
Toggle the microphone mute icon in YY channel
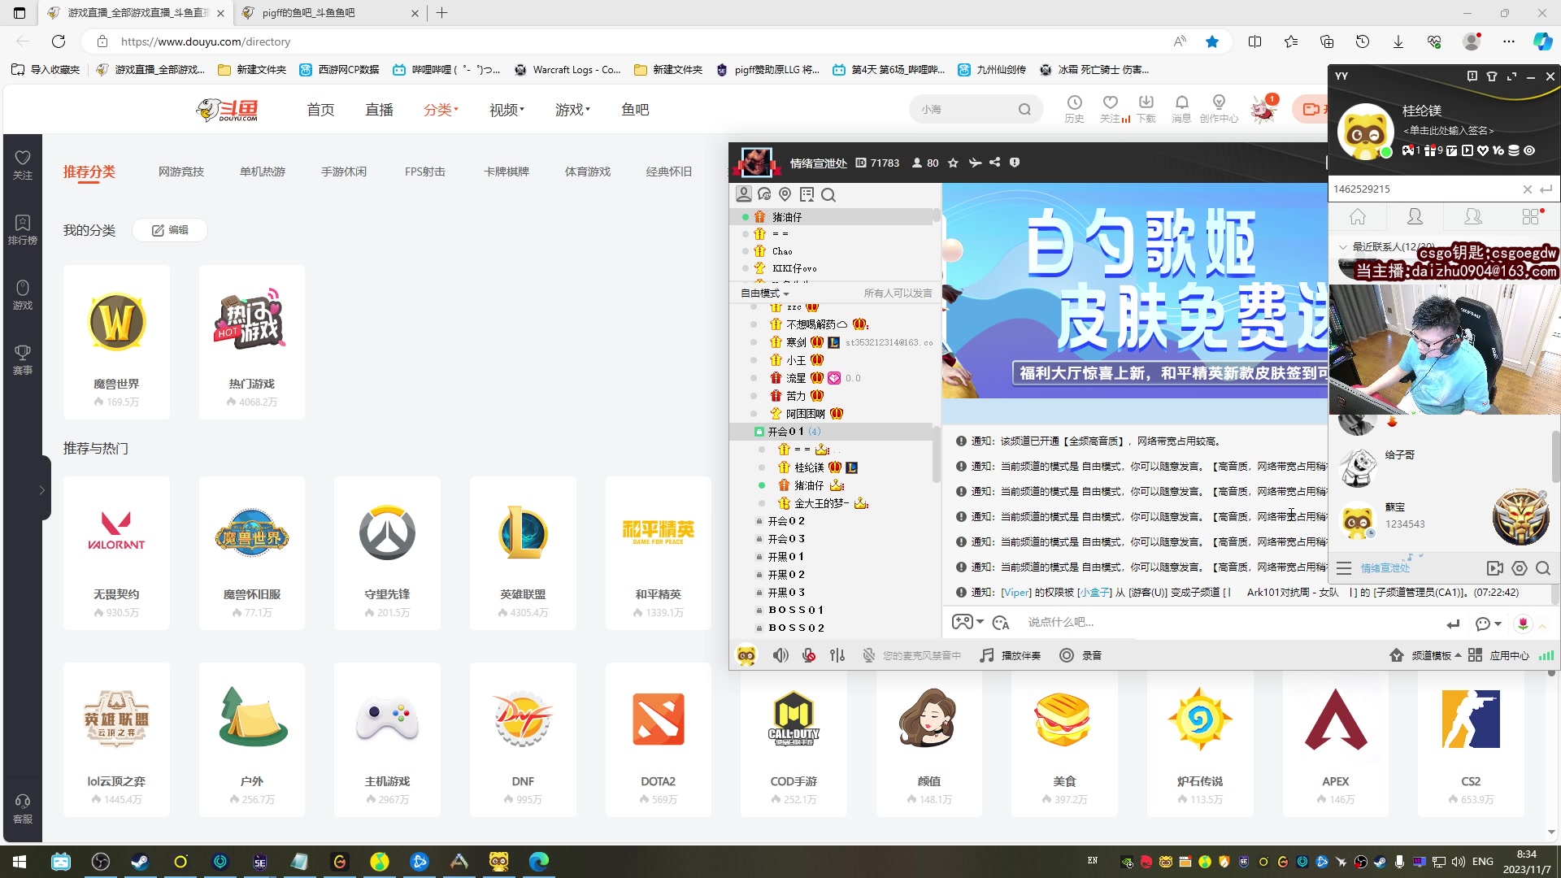pyautogui.click(x=809, y=655)
